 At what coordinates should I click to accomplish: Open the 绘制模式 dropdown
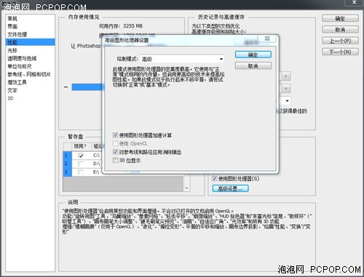point(182,59)
